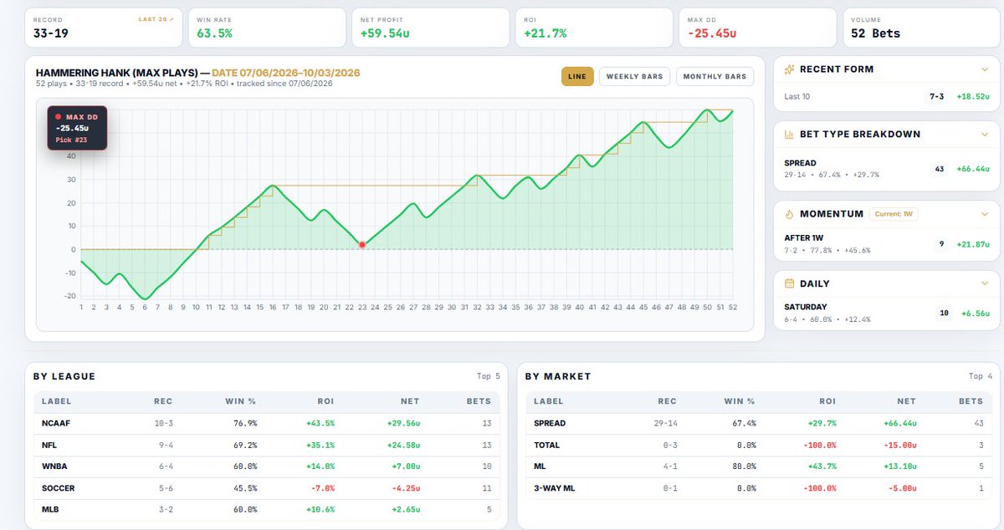Image resolution: width=1004 pixels, height=530 pixels.
Task: Click the Top 4 label in By Market
Action: [981, 376]
